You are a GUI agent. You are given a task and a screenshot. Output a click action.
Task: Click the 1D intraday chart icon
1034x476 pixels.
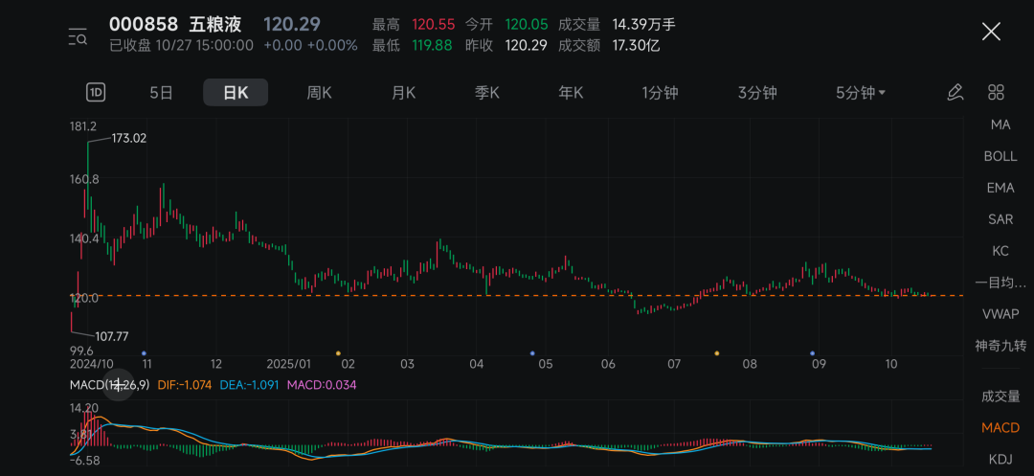[96, 93]
